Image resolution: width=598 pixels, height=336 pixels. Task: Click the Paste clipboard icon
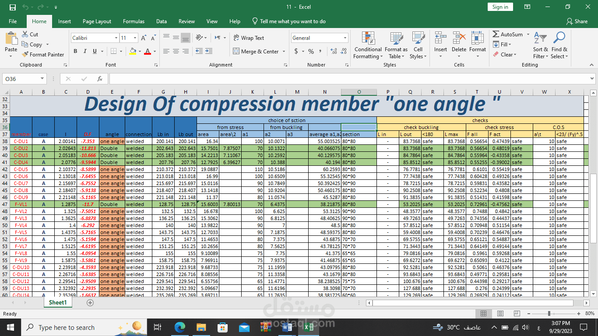click(11, 38)
